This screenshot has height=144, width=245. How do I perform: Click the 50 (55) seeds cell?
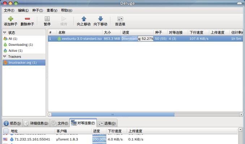161,39
